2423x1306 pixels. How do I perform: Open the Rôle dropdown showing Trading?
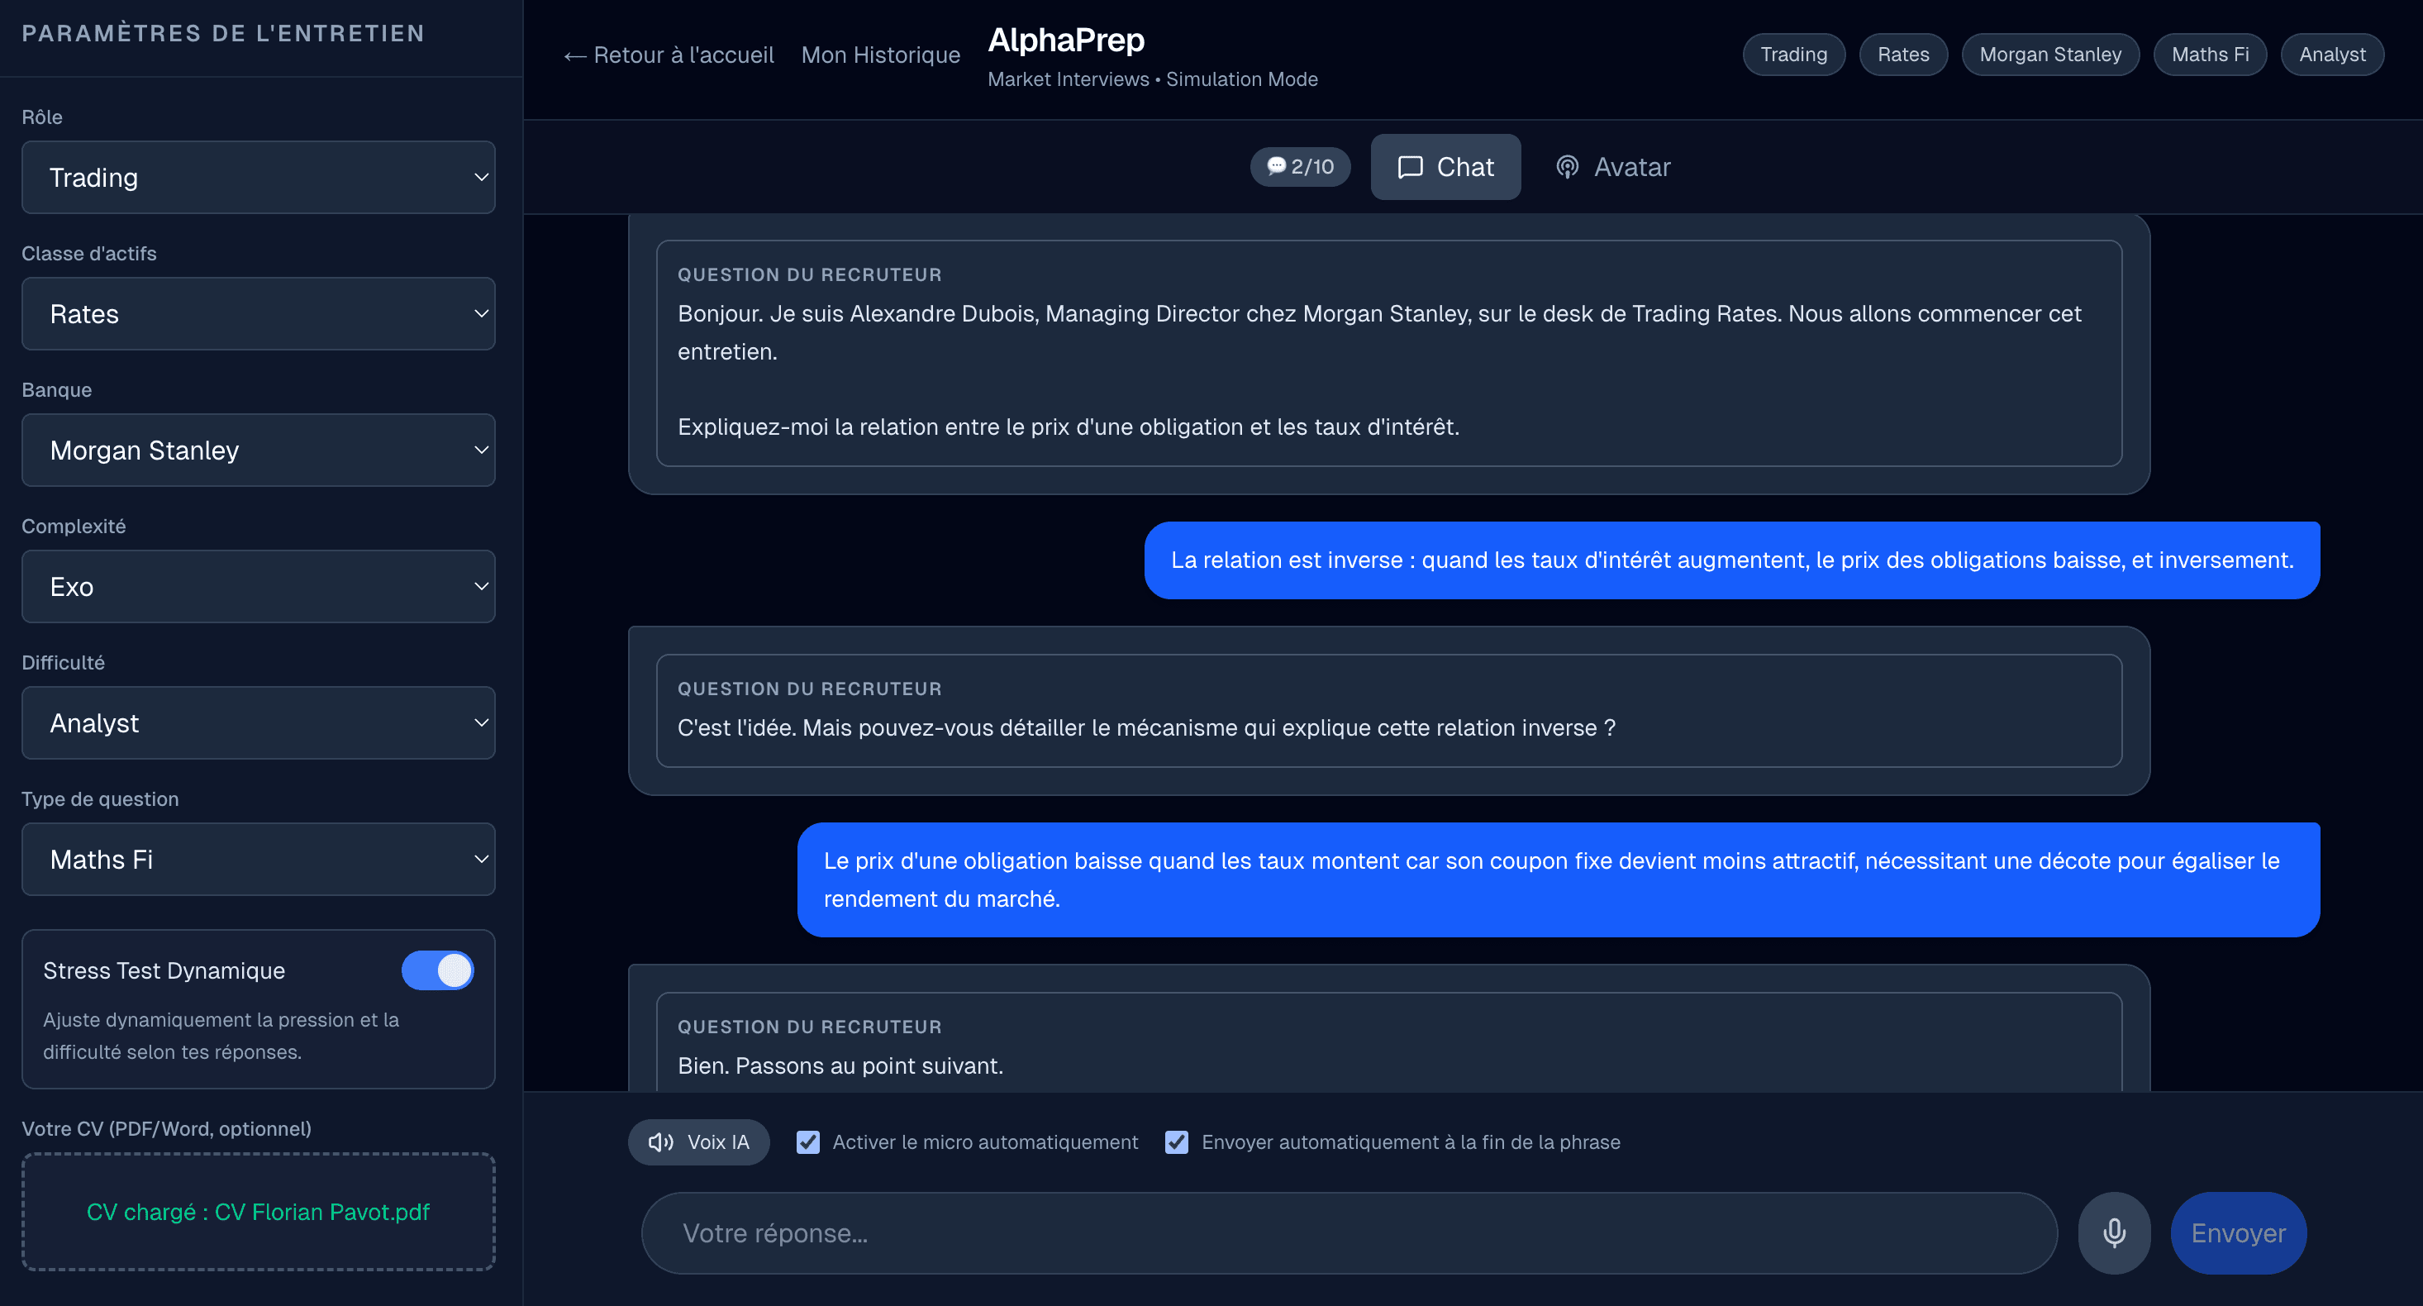coord(258,177)
